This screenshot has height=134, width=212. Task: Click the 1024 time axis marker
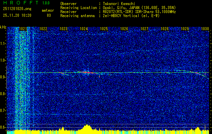click(84, 28)
